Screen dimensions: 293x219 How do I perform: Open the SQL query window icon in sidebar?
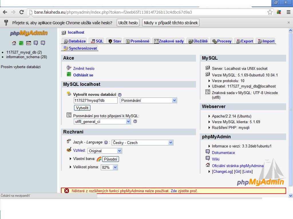coord(28,43)
